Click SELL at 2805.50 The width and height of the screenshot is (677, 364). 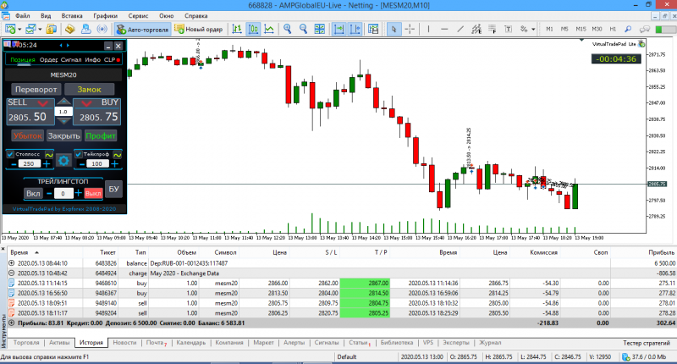30,112
